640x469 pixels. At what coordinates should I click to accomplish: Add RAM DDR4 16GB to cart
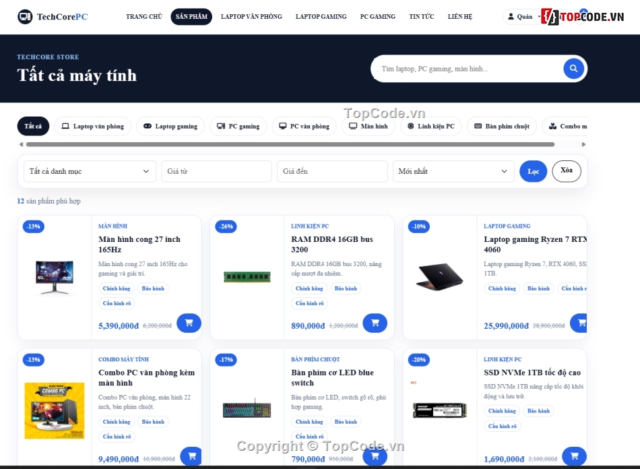[375, 323]
